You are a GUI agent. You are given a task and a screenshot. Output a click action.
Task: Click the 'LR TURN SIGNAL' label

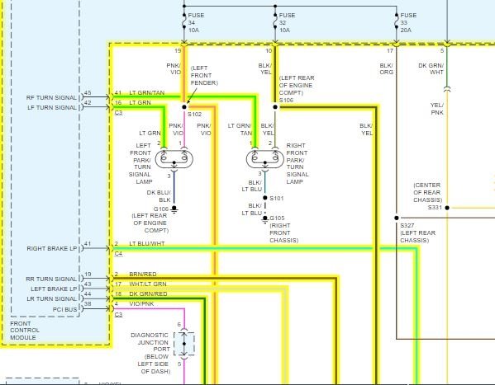click(52, 299)
